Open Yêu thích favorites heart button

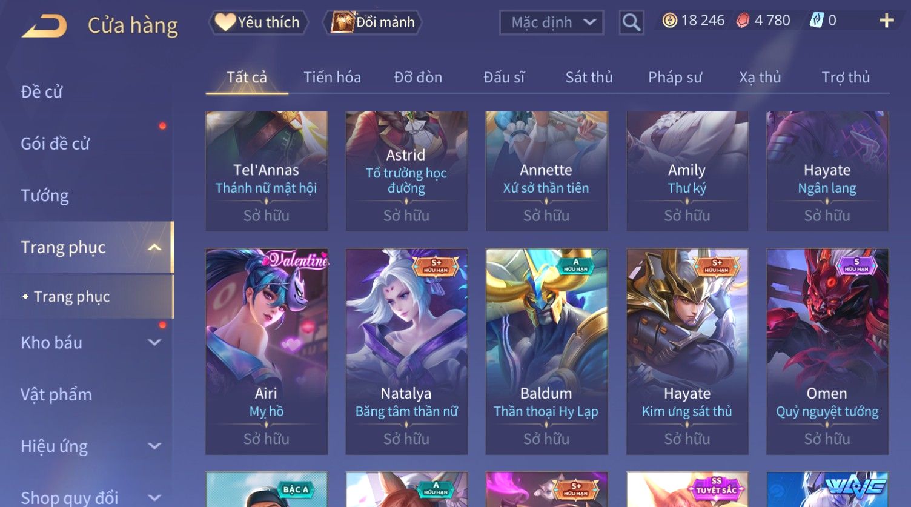(259, 22)
